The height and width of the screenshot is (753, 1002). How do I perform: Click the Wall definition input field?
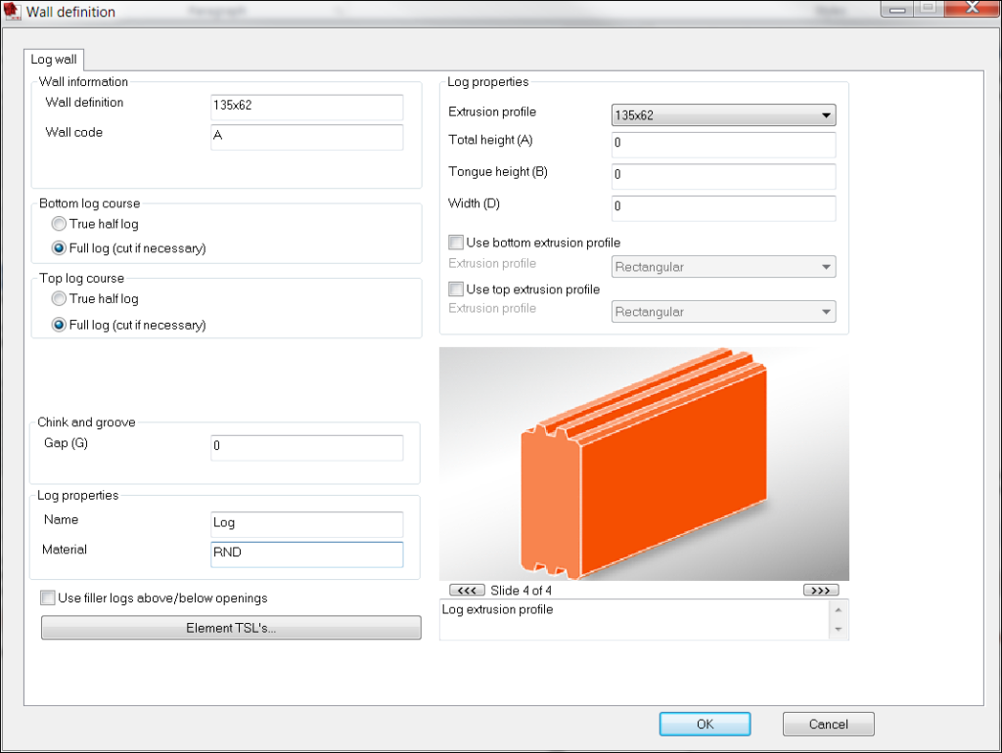306,107
